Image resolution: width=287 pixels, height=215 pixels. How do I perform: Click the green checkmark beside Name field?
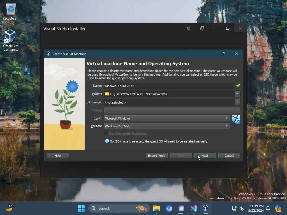[x=238, y=85]
